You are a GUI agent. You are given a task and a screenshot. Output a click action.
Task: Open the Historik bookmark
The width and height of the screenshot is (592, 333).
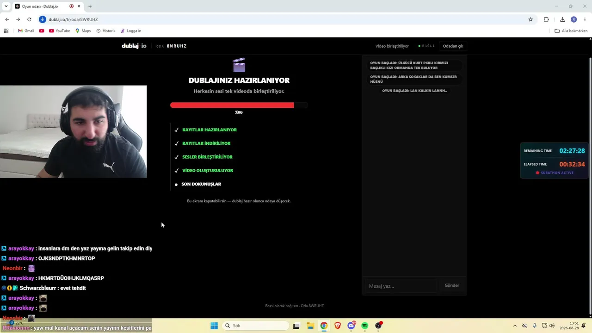point(106,31)
